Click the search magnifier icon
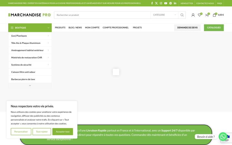 click(x=182, y=15)
